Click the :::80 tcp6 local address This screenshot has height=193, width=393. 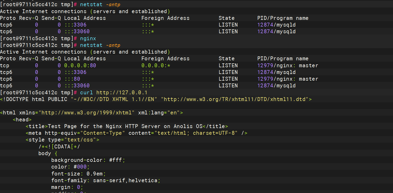pos(72,79)
